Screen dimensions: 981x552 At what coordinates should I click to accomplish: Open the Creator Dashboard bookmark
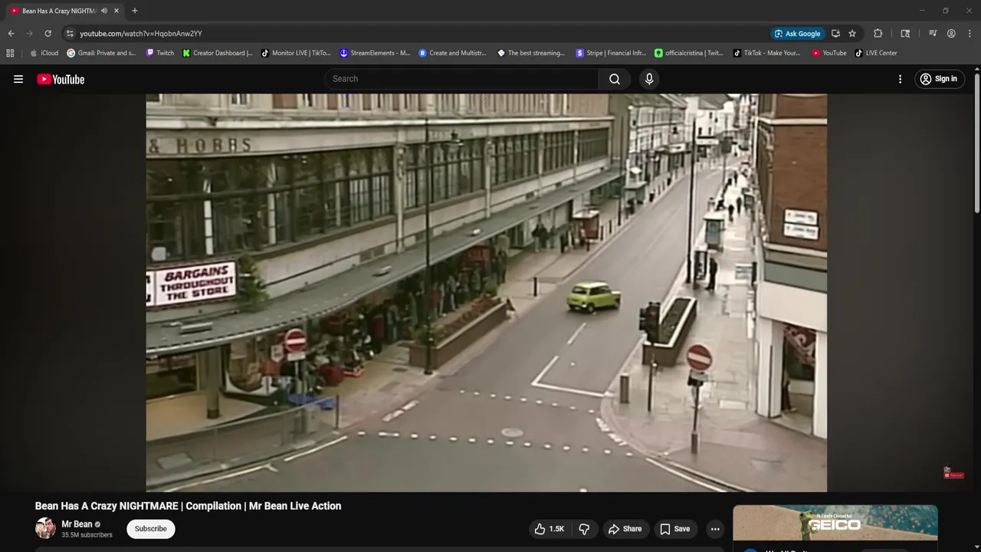tap(218, 53)
